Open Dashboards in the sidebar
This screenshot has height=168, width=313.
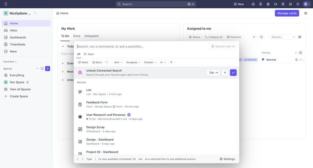pyautogui.click(x=26, y=37)
